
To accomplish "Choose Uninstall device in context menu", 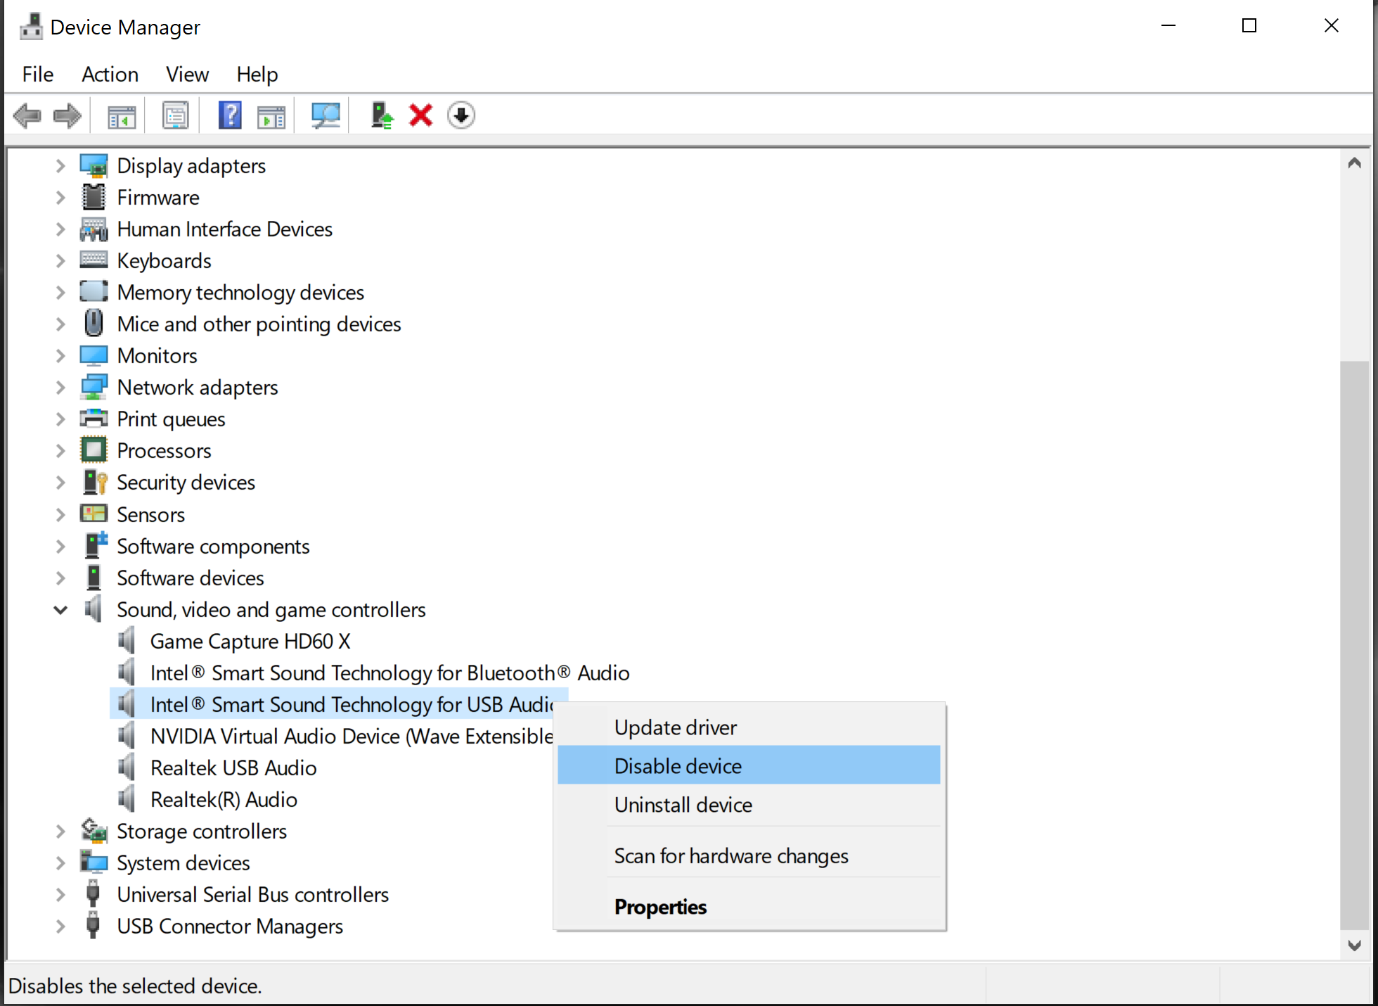I will pos(749,804).
